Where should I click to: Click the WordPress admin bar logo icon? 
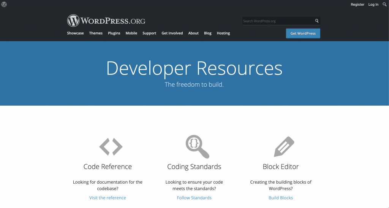tap(4, 4)
